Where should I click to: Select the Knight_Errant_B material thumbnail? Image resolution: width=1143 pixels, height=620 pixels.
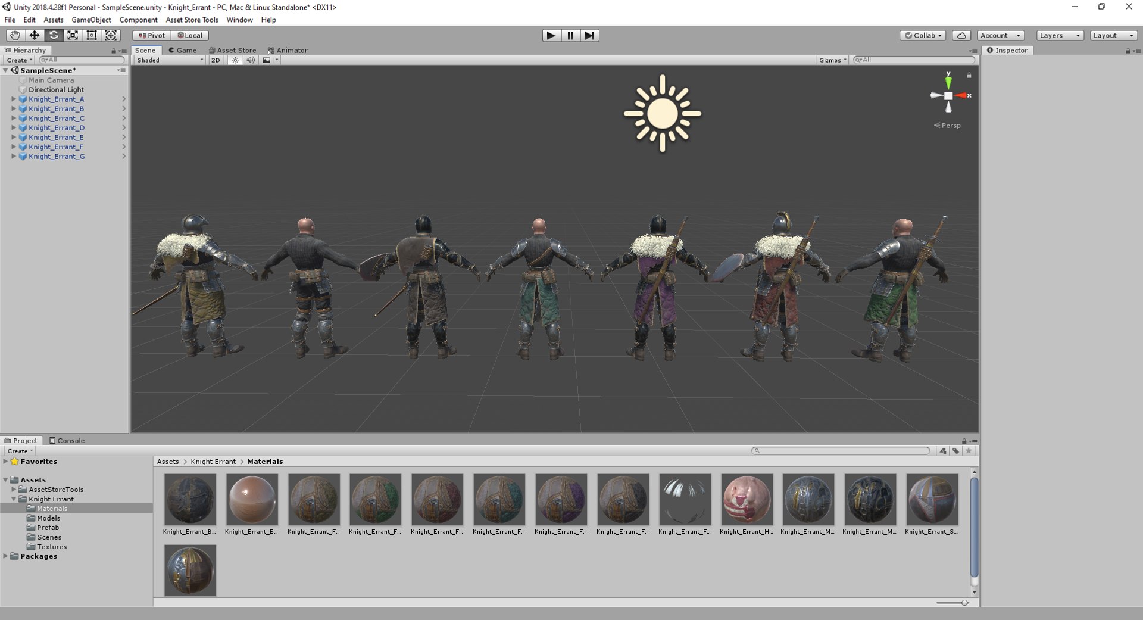(x=190, y=499)
